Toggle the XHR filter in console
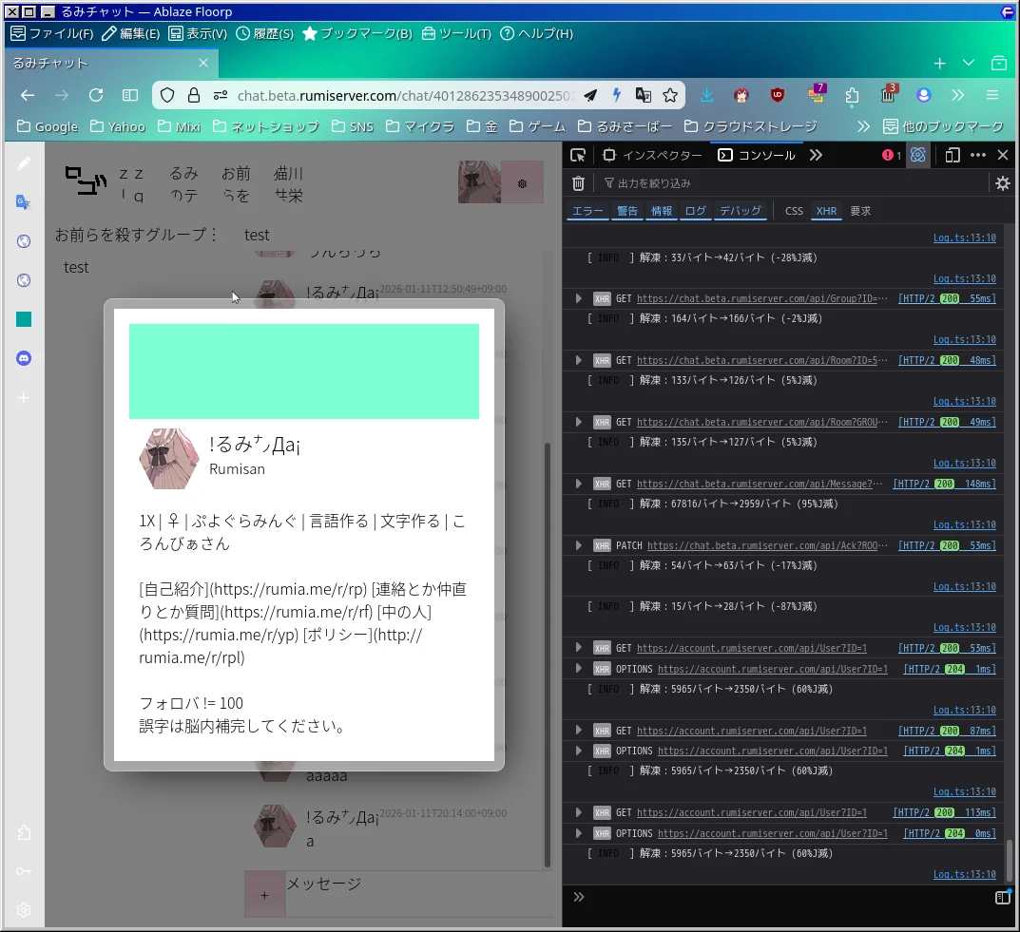This screenshot has width=1020, height=932. (x=826, y=211)
